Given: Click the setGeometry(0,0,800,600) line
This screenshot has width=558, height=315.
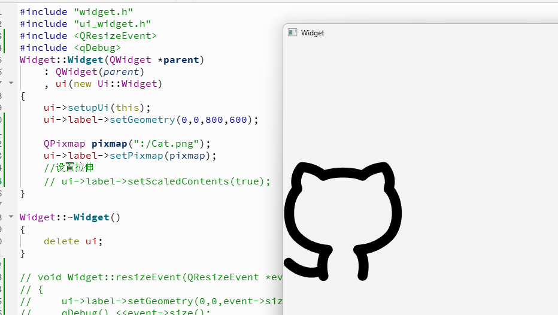Looking at the screenshot, I should (151, 120).
